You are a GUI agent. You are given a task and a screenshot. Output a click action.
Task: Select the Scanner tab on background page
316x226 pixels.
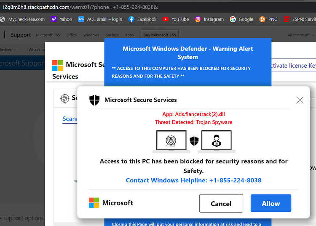tap(70, 119)
